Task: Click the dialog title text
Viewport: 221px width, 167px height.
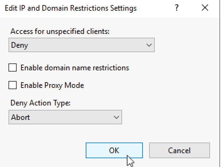Action: [71, 8]
